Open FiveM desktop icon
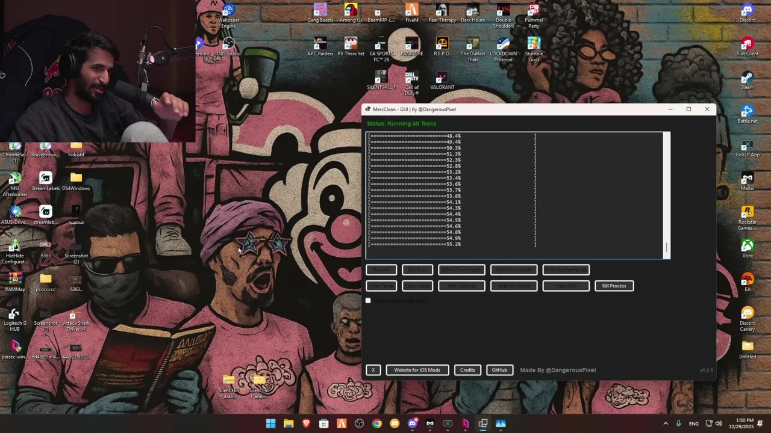The width and height of the screenshot is (771, 433). (411, 13)
